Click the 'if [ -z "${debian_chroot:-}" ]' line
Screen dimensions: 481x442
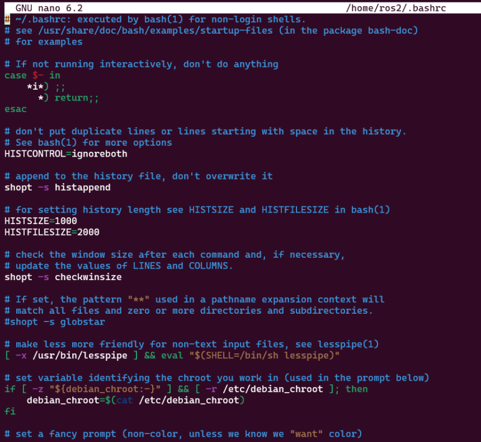[x=186, y=389]
